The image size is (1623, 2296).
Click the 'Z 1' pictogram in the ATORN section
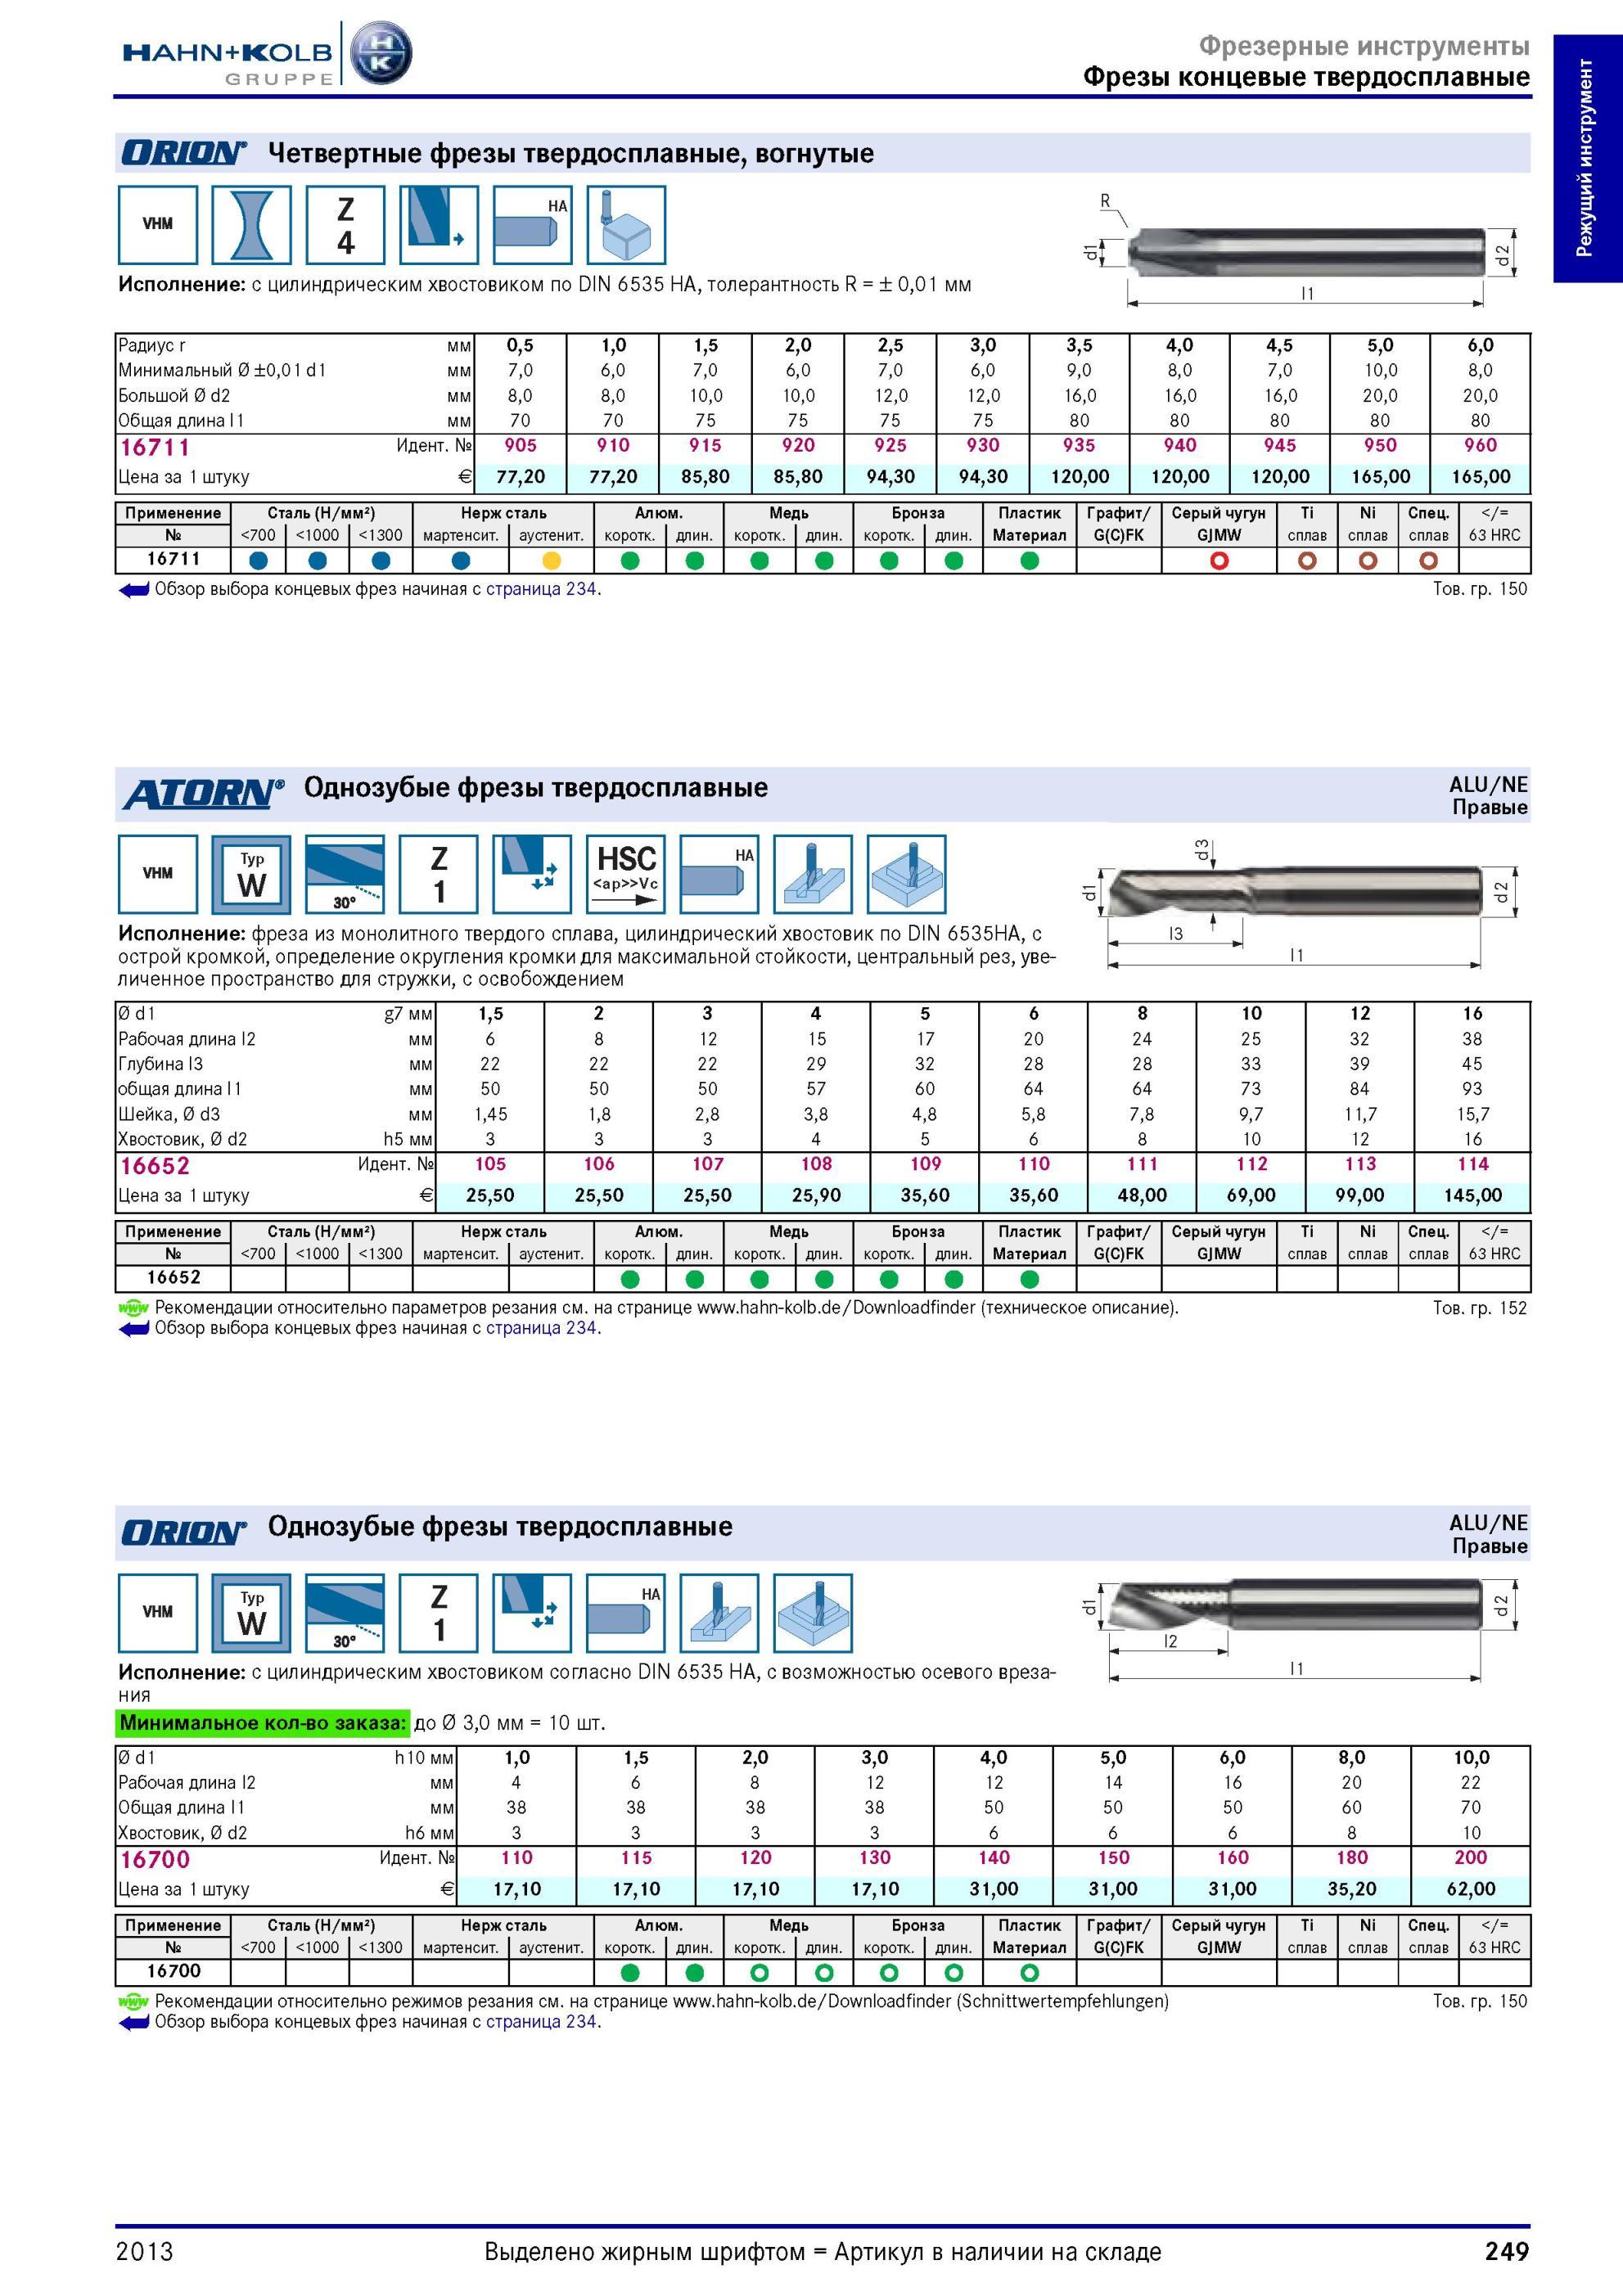click(439, 874)
